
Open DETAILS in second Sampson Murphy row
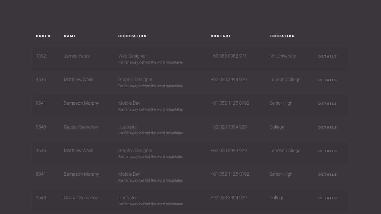[x=327, y=175]
